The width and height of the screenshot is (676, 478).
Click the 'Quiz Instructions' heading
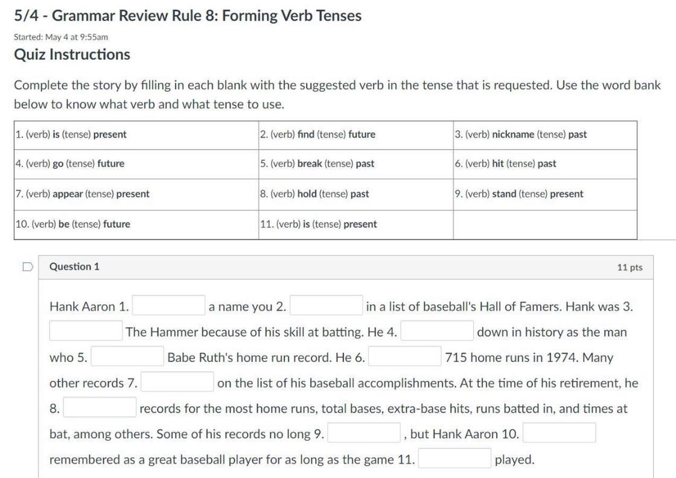point(72,54)
